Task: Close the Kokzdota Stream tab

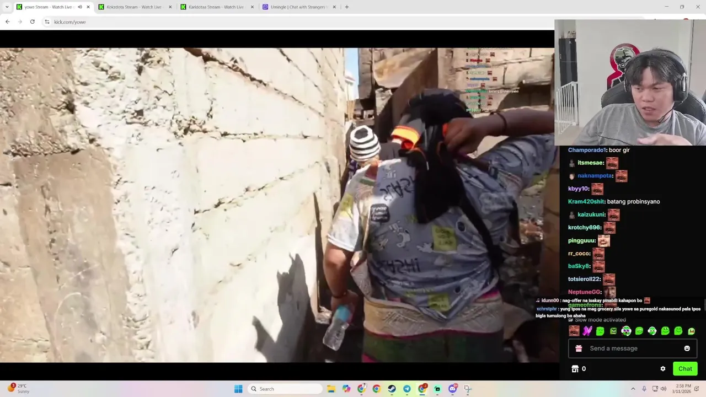Action: (x=170, y=7)
